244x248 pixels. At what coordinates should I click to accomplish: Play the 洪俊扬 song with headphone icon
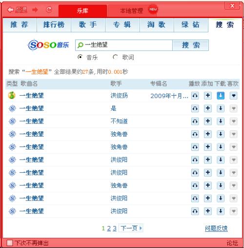click(x=195, y=96)
